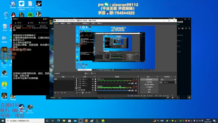Click 开始录制 button
This screenshot has width=218, height=123.
click(149, 82)
